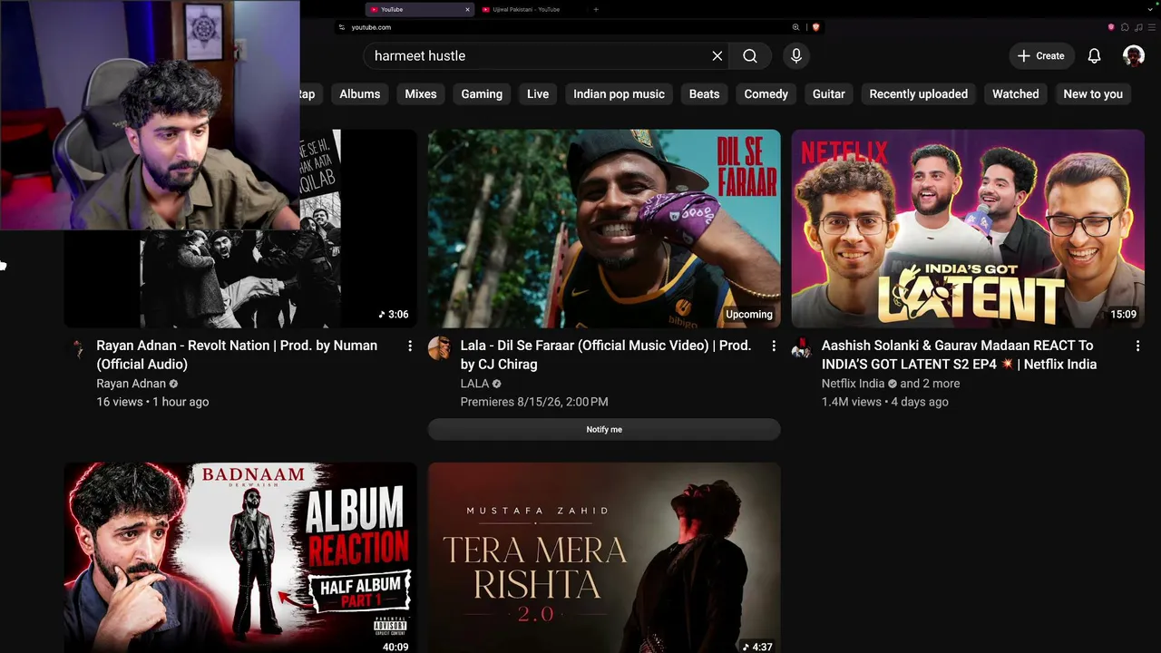Click the '16 views • 1 hour ago' text
This screenshot has width=1161, height=653.
pyautogui.click(x=152, y=402)
